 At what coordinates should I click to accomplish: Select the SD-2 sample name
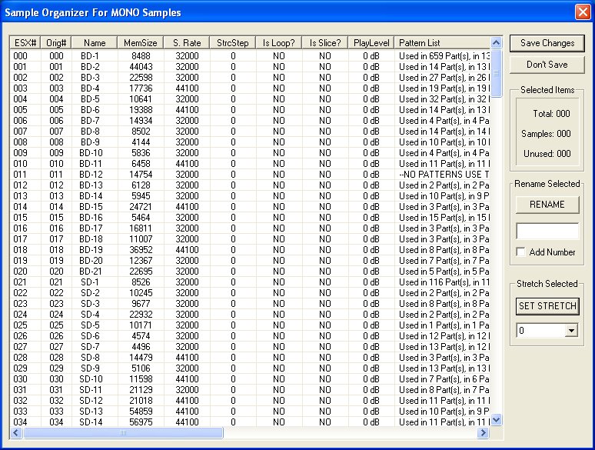(x=90, y=293)
